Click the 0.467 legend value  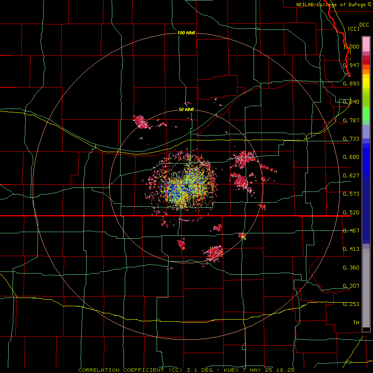[351, 231]
